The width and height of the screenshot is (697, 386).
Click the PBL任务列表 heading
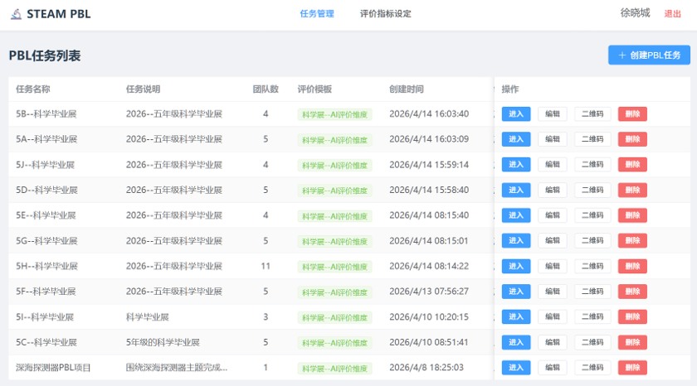[45, 55]
